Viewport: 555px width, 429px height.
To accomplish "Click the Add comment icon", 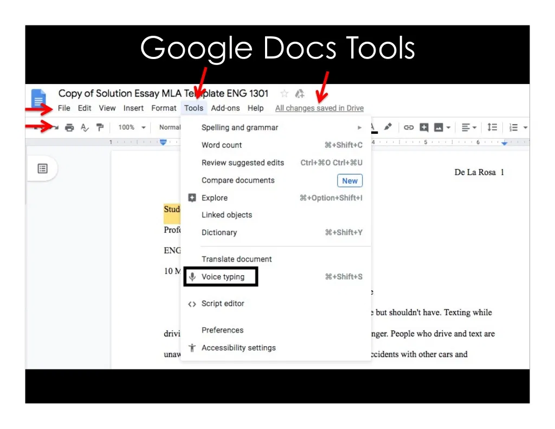I will click(424, 127).
